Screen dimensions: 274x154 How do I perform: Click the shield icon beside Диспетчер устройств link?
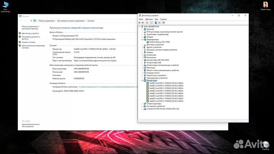(20, 33)
